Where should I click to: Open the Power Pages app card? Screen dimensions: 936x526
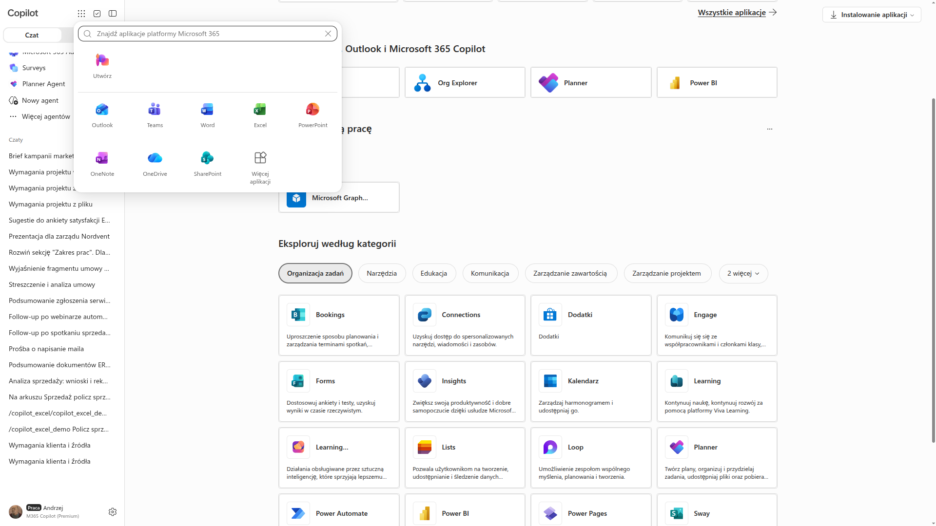tap(591, 510)
